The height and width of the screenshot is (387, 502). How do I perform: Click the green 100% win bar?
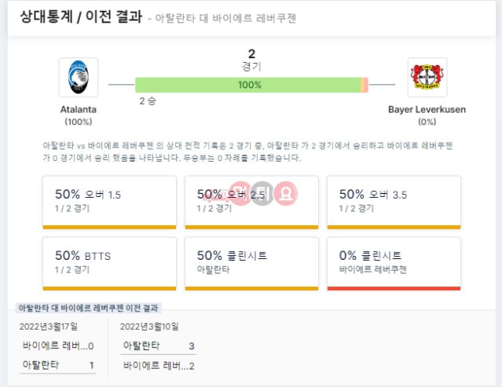248,85
